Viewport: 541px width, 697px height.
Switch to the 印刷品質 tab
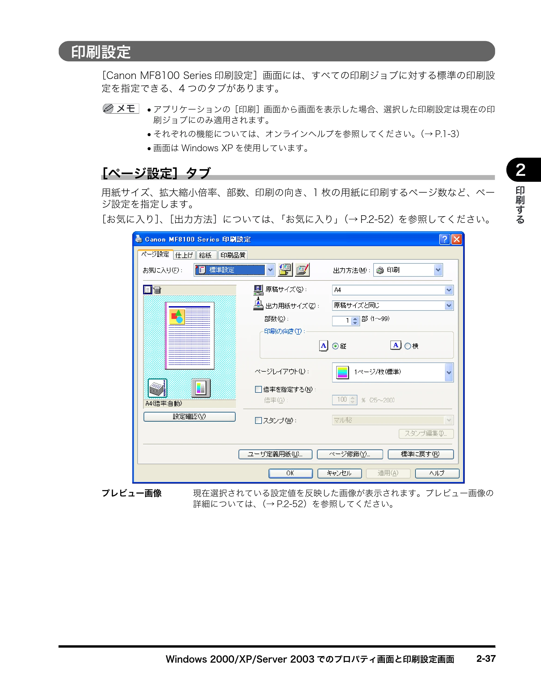233,255
